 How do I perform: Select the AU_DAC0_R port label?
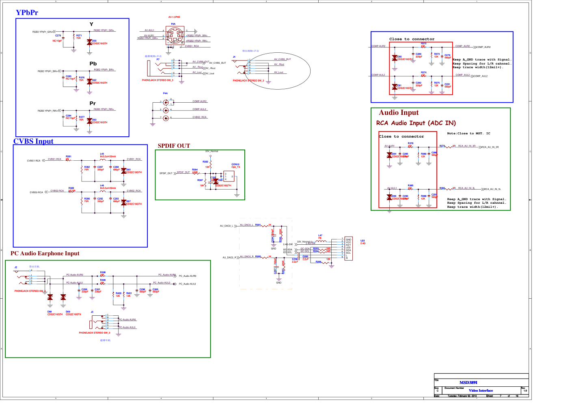click(x=229, y=258)
